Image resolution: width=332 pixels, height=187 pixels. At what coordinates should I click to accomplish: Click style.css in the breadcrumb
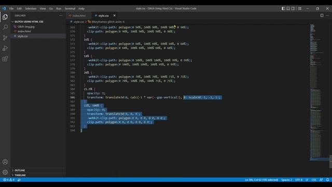[x=79, y=22]
